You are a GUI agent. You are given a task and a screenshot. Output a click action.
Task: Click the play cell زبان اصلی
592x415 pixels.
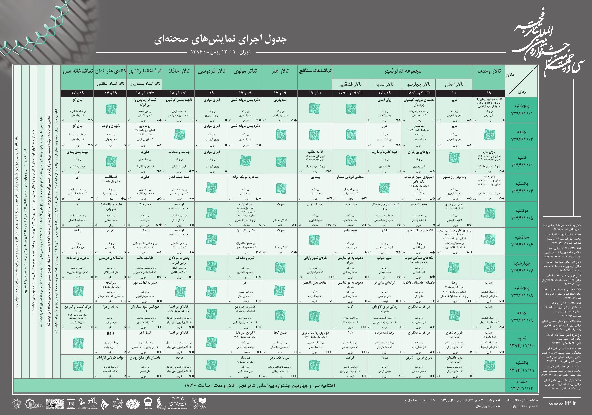point(384,110)
